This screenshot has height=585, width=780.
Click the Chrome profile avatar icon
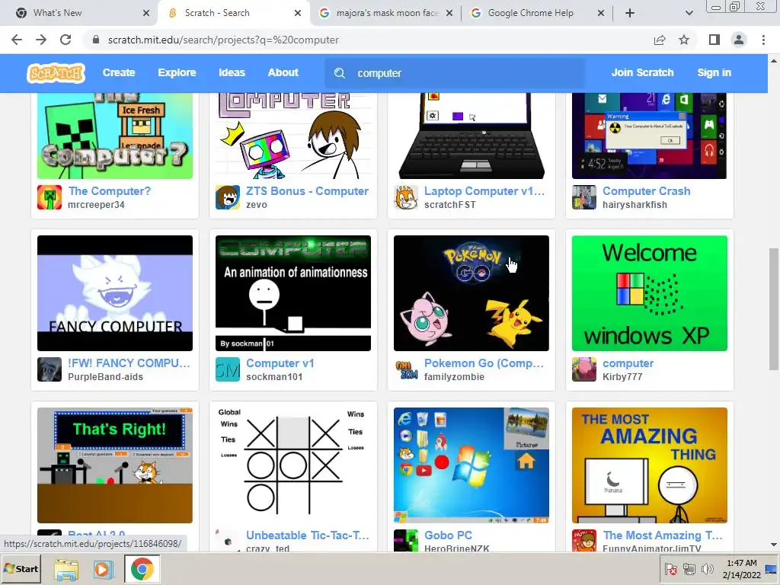pos(739,40)
